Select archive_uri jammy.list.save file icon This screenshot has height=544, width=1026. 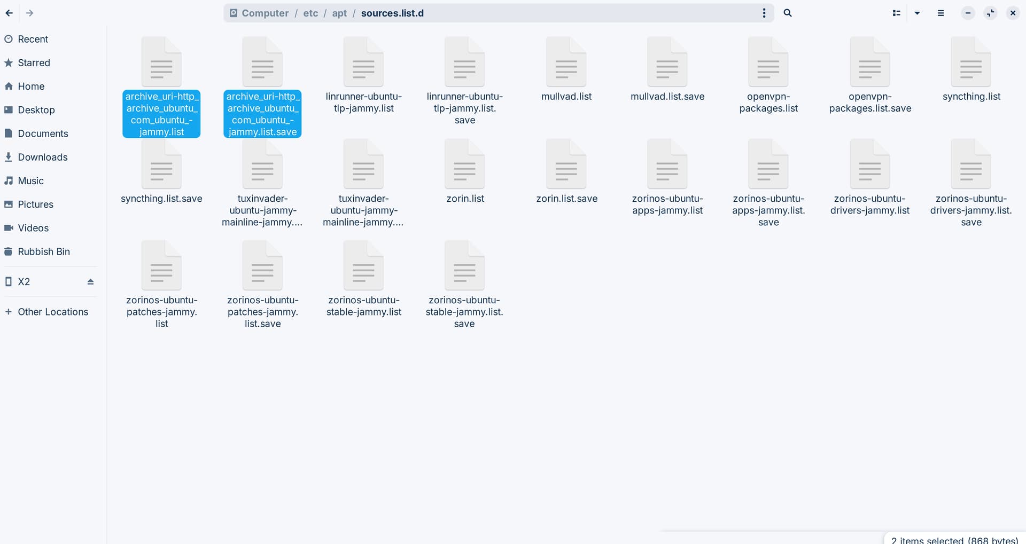[262, 62]
